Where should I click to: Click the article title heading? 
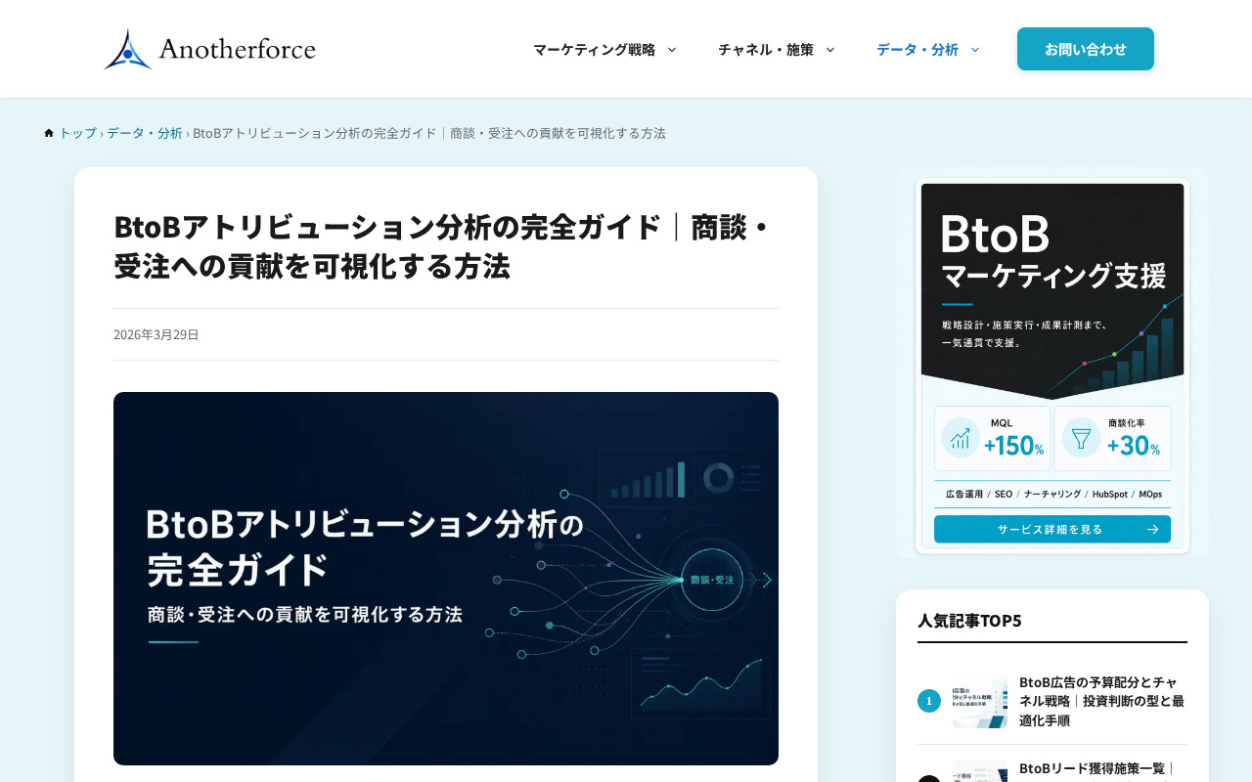coord(444,245)
